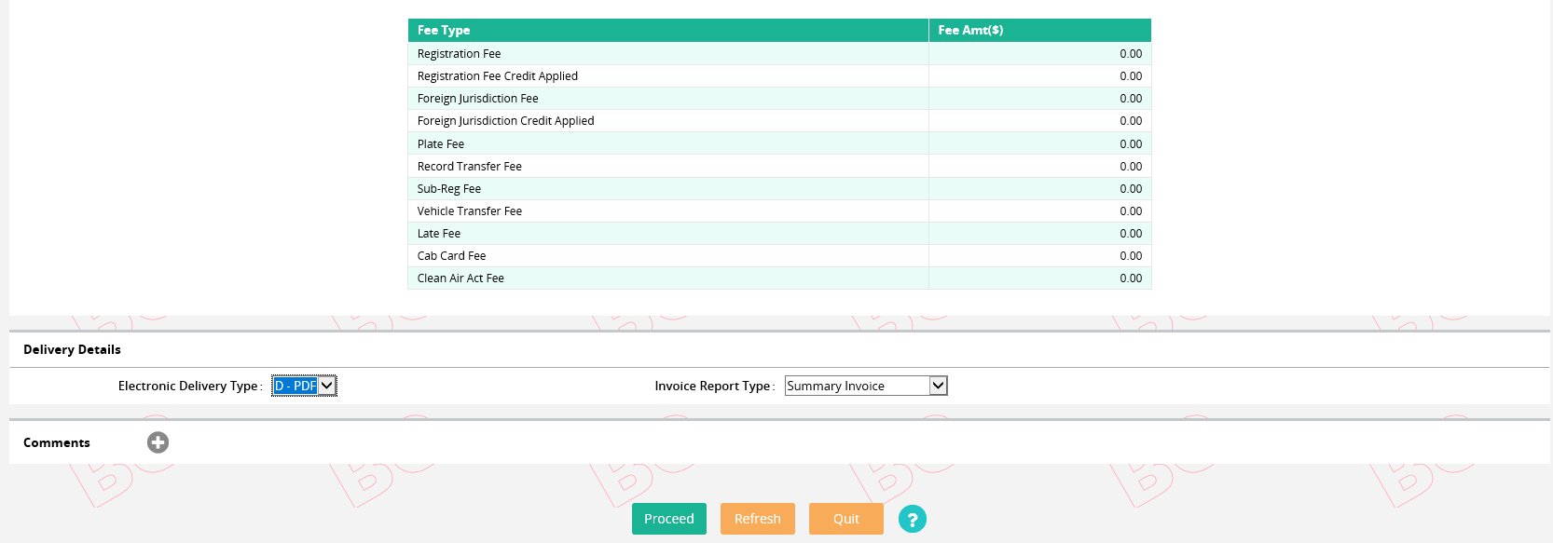
Task: Expand the Invoice Report Type dropdown
Action: click(865, 386)
